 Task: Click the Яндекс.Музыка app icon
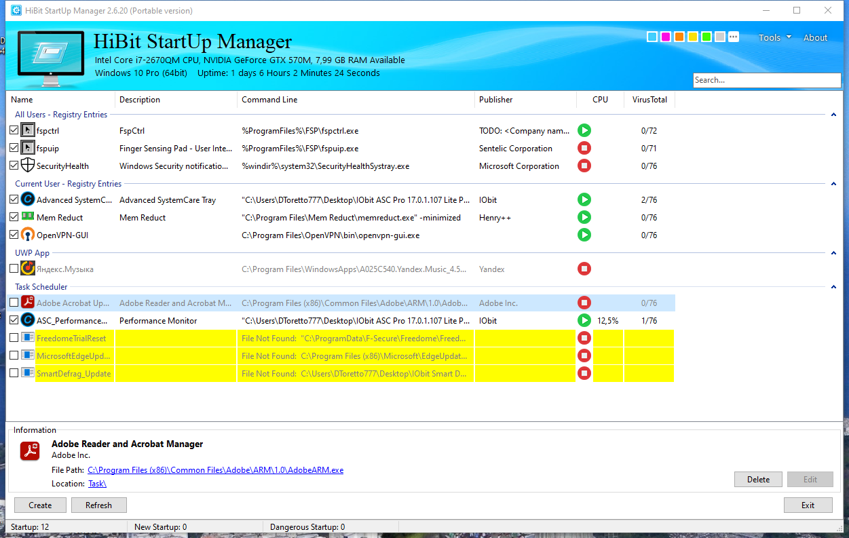pyautogui.click(x=27, y=269)
